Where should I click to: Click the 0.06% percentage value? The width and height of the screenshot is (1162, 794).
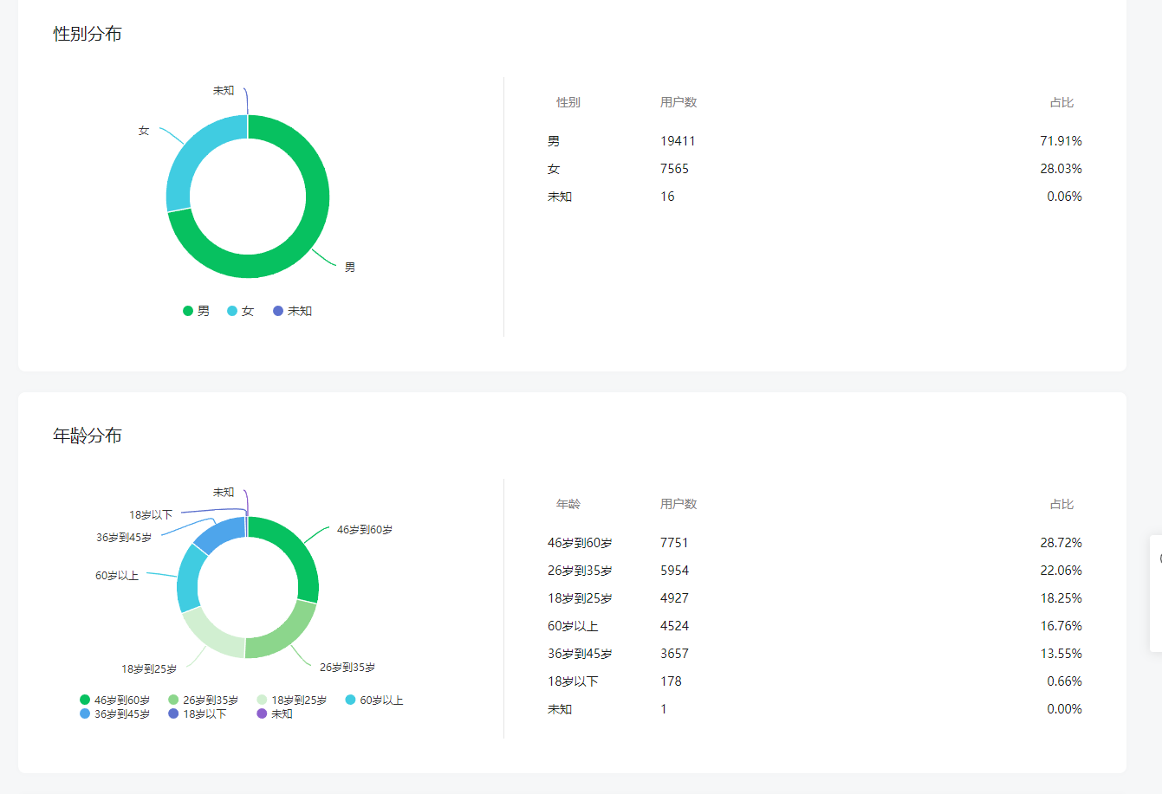click(x=1064, y=197)
